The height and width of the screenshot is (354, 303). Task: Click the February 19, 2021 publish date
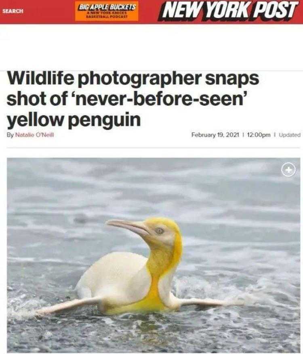215,135
